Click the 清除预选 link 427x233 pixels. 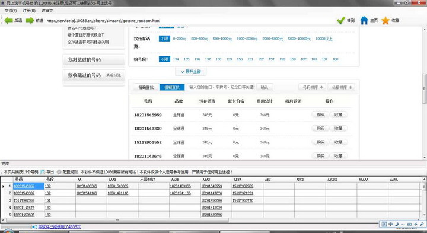(113, 75)
